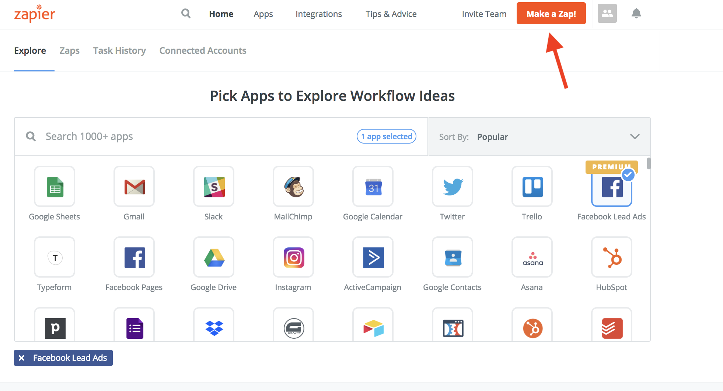Switch to the Zaps tab
Screen dimensions: 723x391
(70, 50)
